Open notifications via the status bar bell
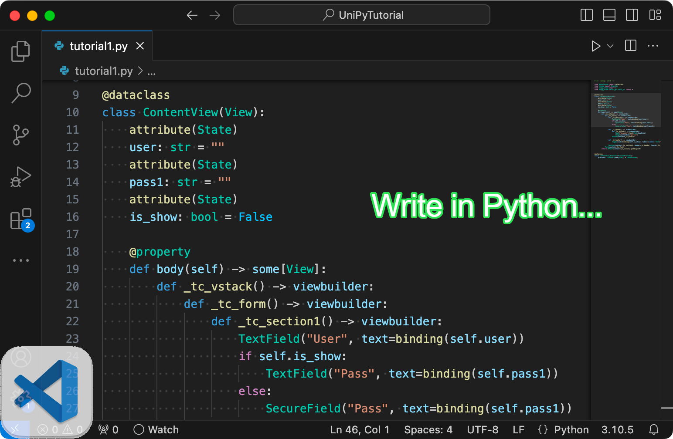Viewport: 673px width, 439px height. 654,429
